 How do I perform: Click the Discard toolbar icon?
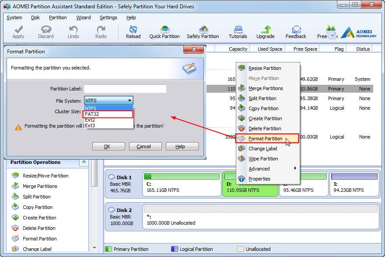tap(45, 32)
